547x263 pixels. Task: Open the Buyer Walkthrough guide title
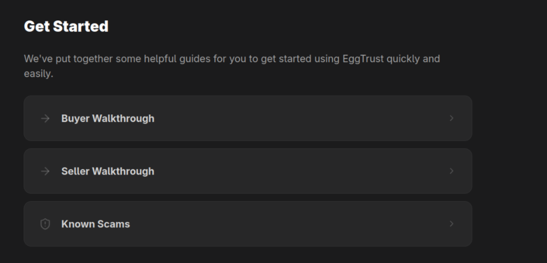coord(107,119)
